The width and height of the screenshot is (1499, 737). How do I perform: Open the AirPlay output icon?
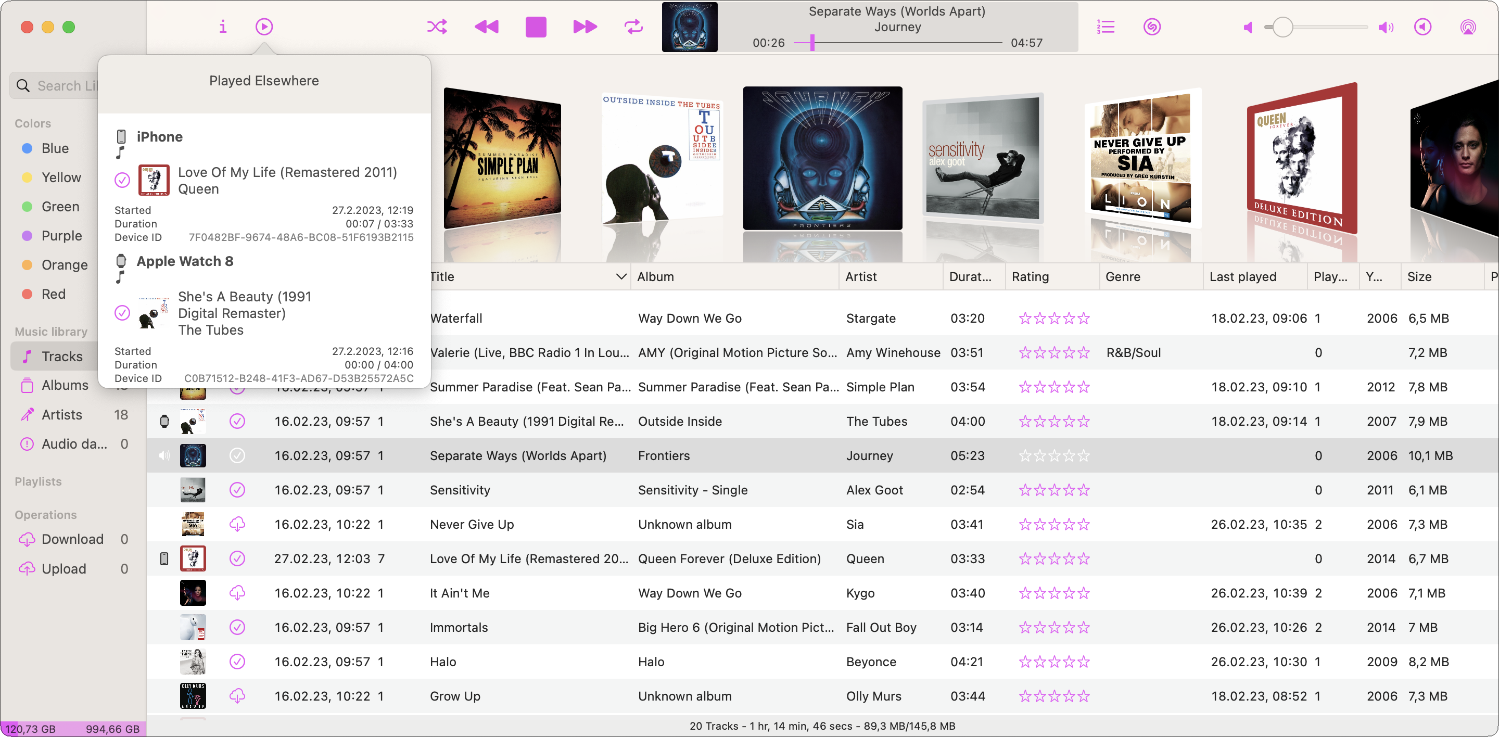point(1468,27)
